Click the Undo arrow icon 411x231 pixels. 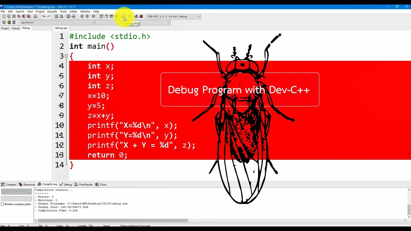click(44, 16)
